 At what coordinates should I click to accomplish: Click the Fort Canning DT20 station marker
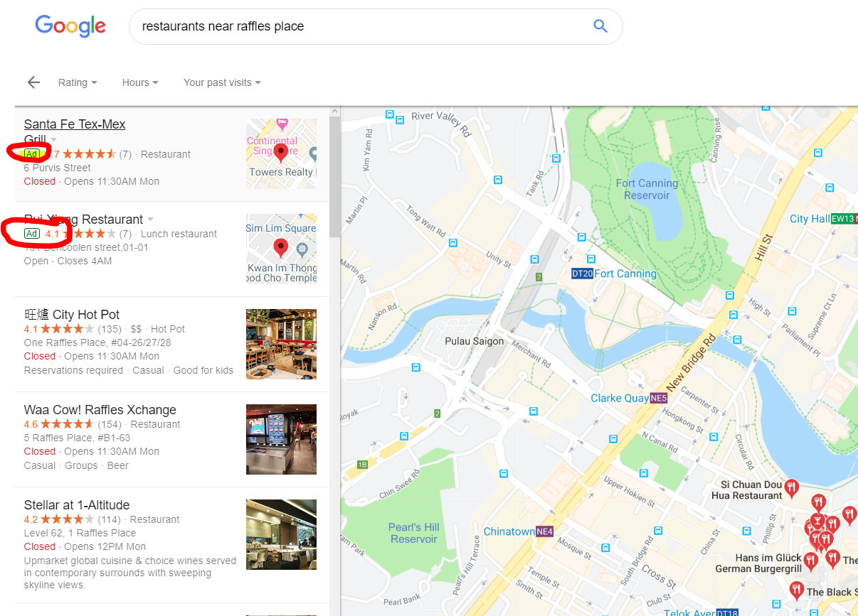click(582, 274)
